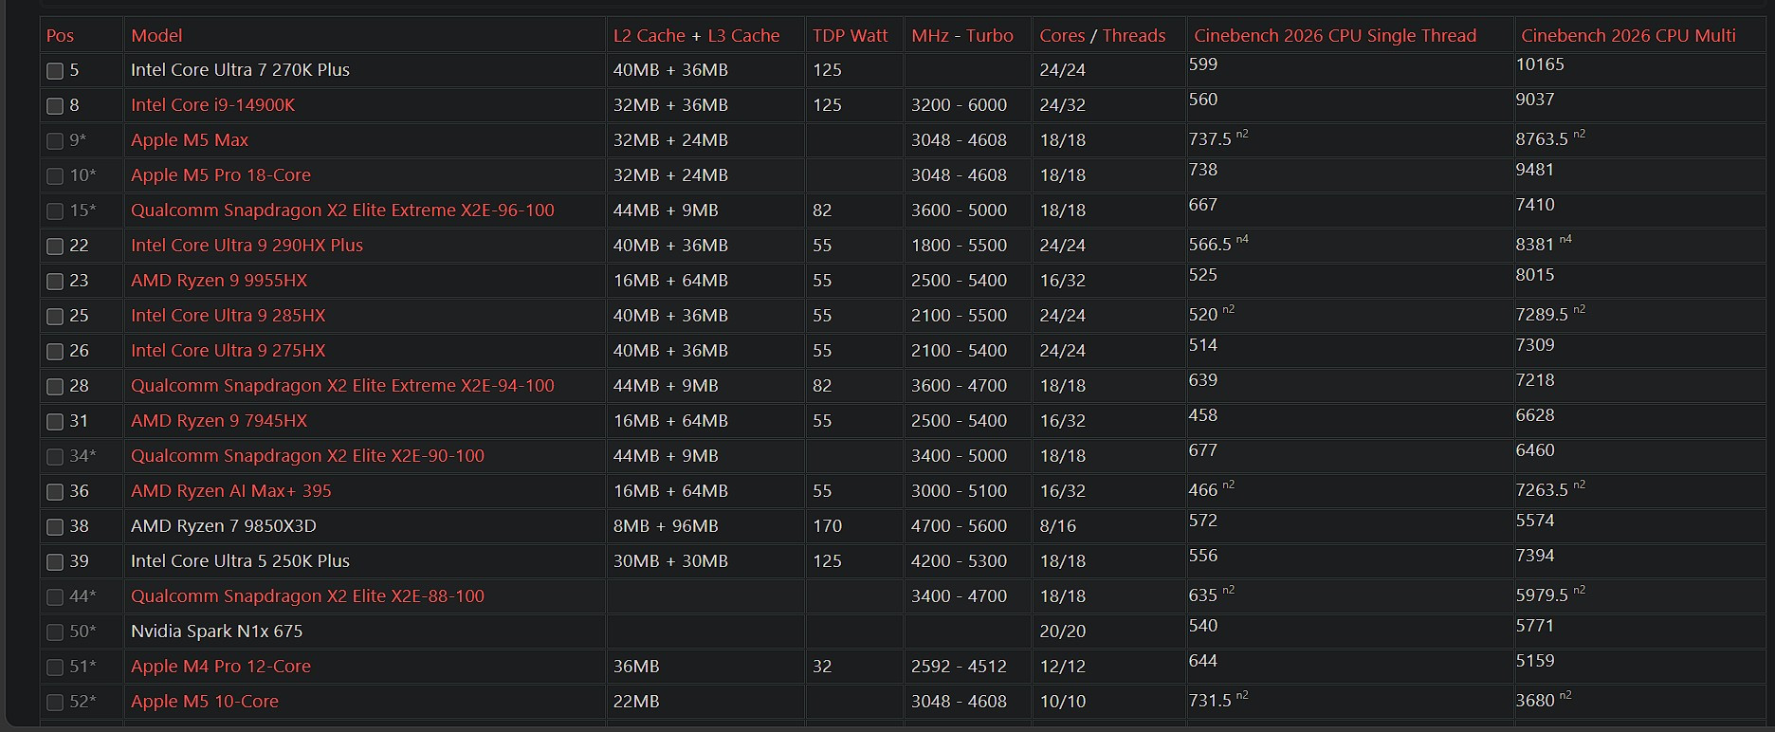Click the Intel Core Ultra 7 270K Plus model name
The image size is (1775, 732).
(x=240, y=70)
